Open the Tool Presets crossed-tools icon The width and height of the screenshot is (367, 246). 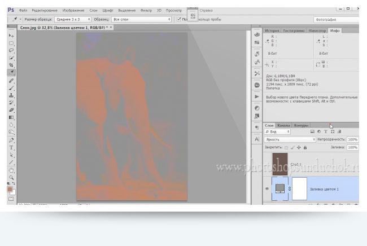click(257, 73)
